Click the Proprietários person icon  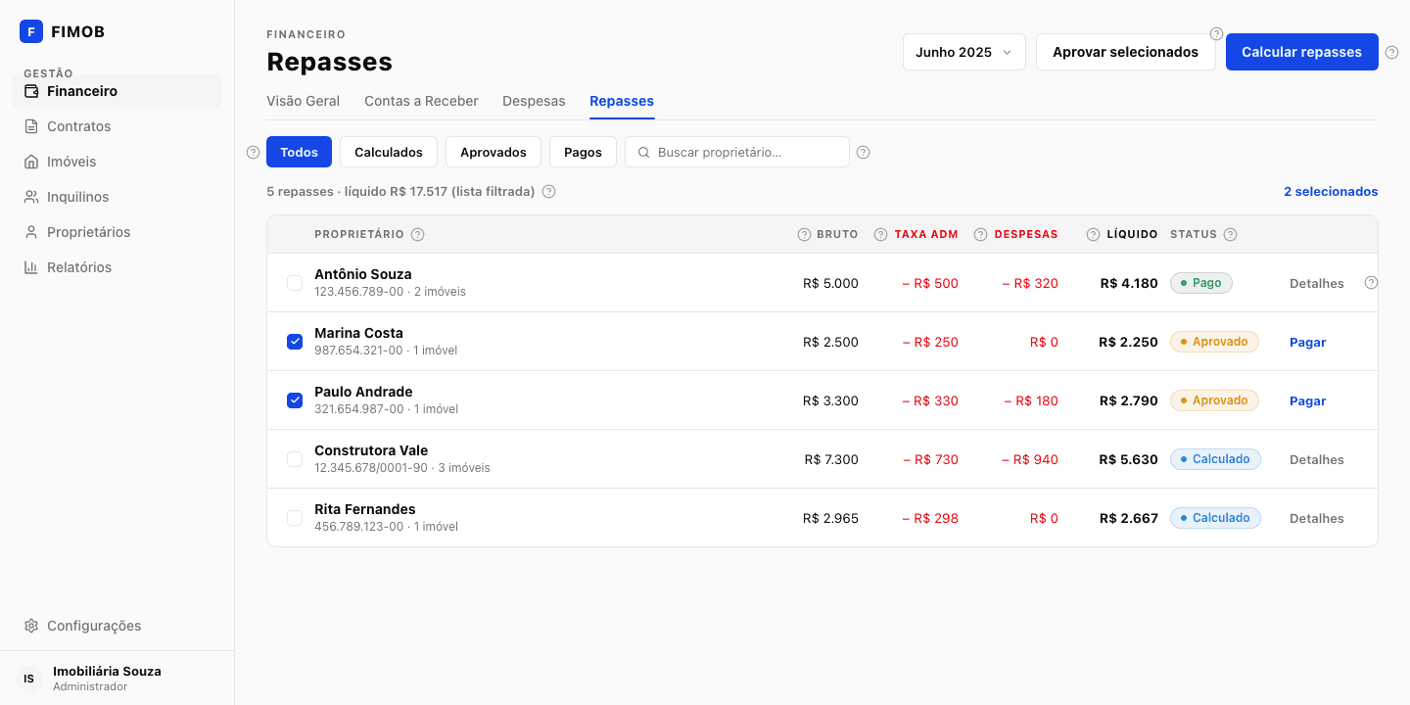pyautogui.click(x=31, y=232)
